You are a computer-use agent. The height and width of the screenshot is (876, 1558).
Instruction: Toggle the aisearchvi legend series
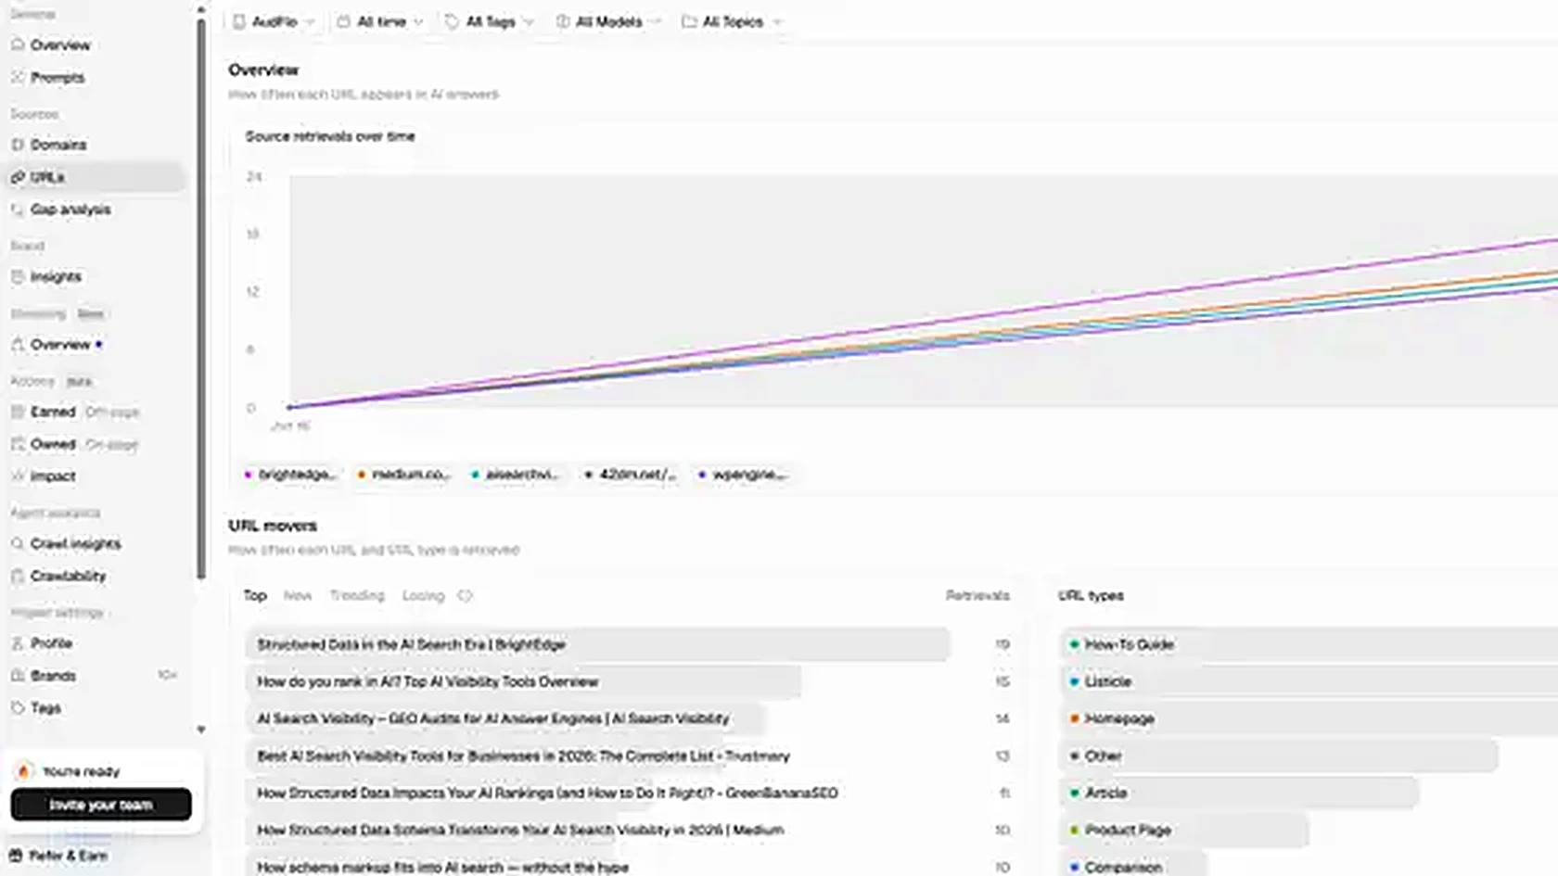(517, 475)
